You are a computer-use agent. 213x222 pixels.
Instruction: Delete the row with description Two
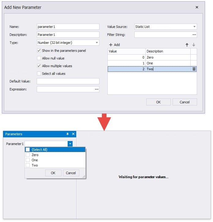tap(194, 69)
